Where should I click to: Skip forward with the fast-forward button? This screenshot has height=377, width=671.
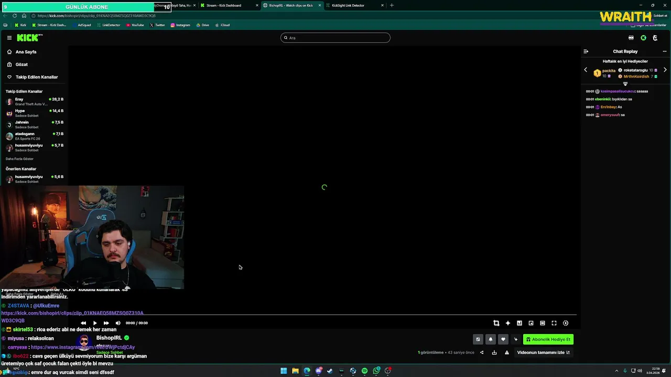click(x=106, y=323)
